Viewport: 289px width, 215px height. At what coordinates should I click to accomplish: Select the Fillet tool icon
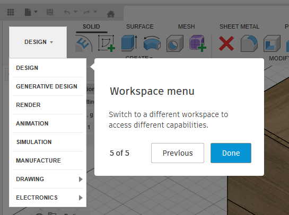(x=249, y=43)
